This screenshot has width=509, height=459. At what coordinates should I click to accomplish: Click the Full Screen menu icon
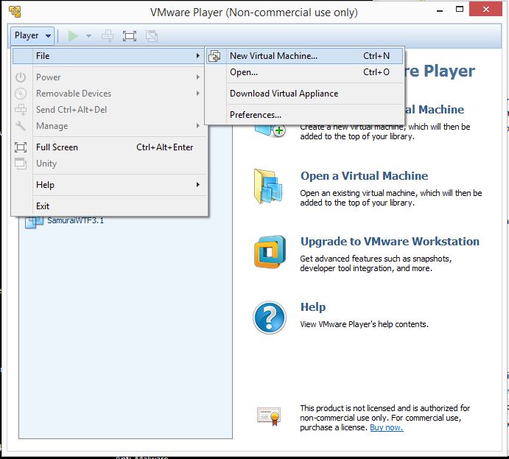pos(21,147)
